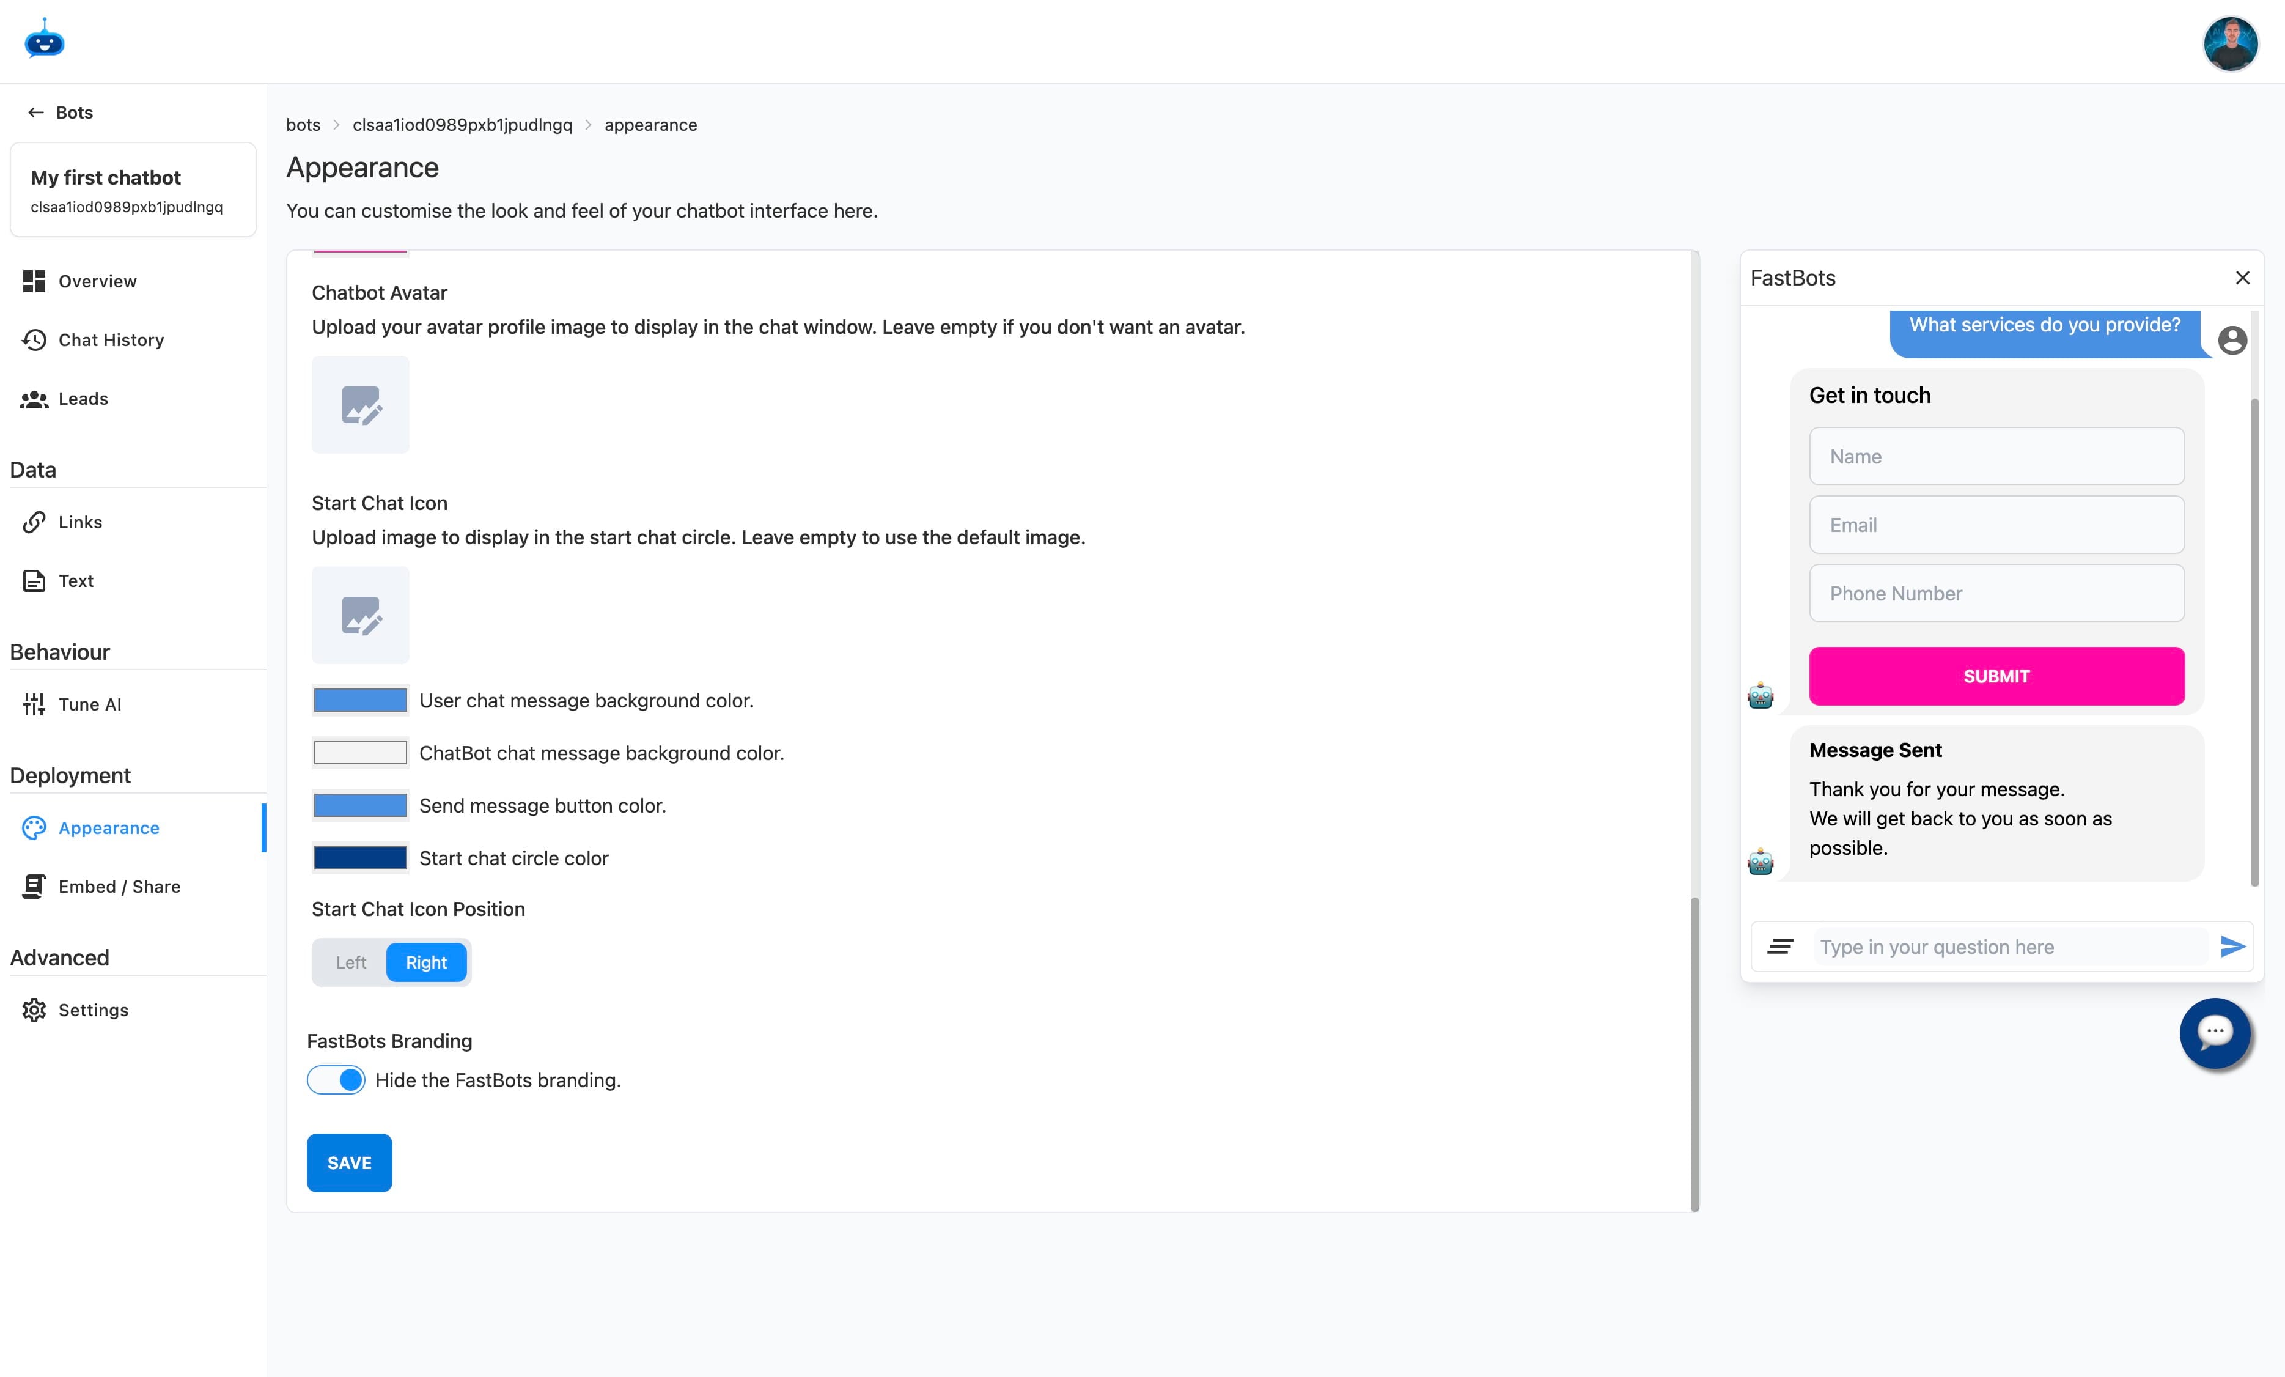The image size is (2285, 1377).
Task: Click the floating start chat bubble icon
Action: [2215, 1032]
